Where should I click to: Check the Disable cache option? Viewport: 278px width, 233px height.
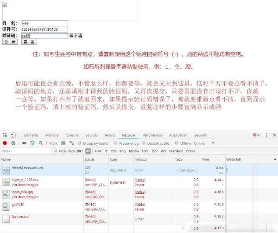point(145,143)
